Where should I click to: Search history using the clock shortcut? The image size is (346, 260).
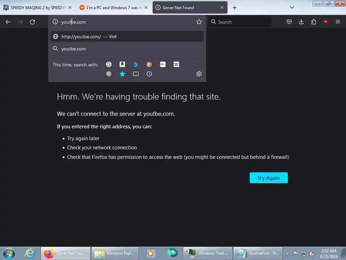149,74
